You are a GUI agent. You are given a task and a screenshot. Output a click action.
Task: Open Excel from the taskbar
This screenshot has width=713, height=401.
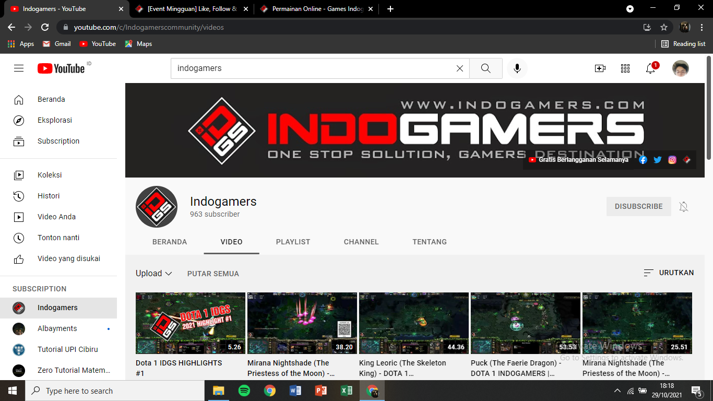(346, 391)
